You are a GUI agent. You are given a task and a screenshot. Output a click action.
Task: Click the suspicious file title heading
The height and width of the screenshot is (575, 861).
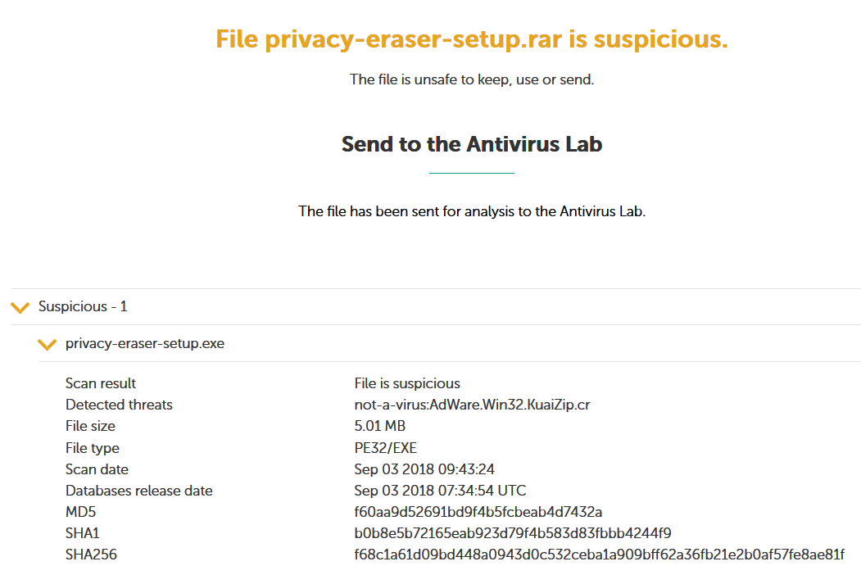point(472,39)
